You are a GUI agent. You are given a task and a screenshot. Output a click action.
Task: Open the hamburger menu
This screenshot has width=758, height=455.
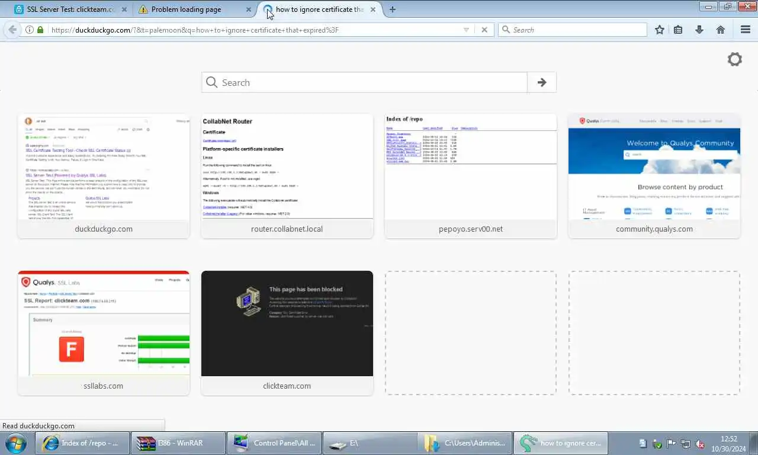pos(746,30)
